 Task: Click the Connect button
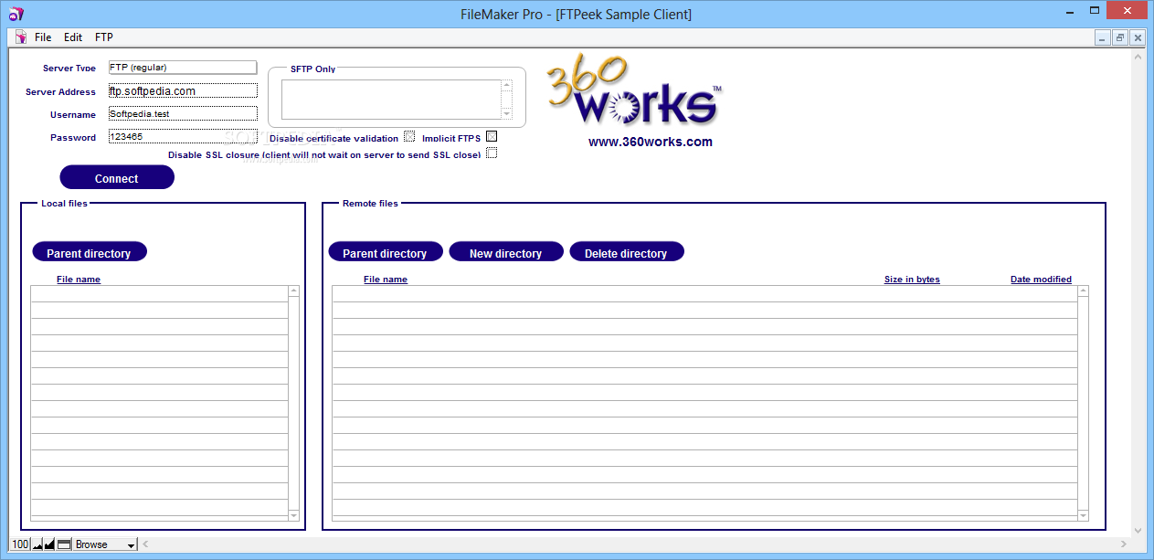click(117, 178)
